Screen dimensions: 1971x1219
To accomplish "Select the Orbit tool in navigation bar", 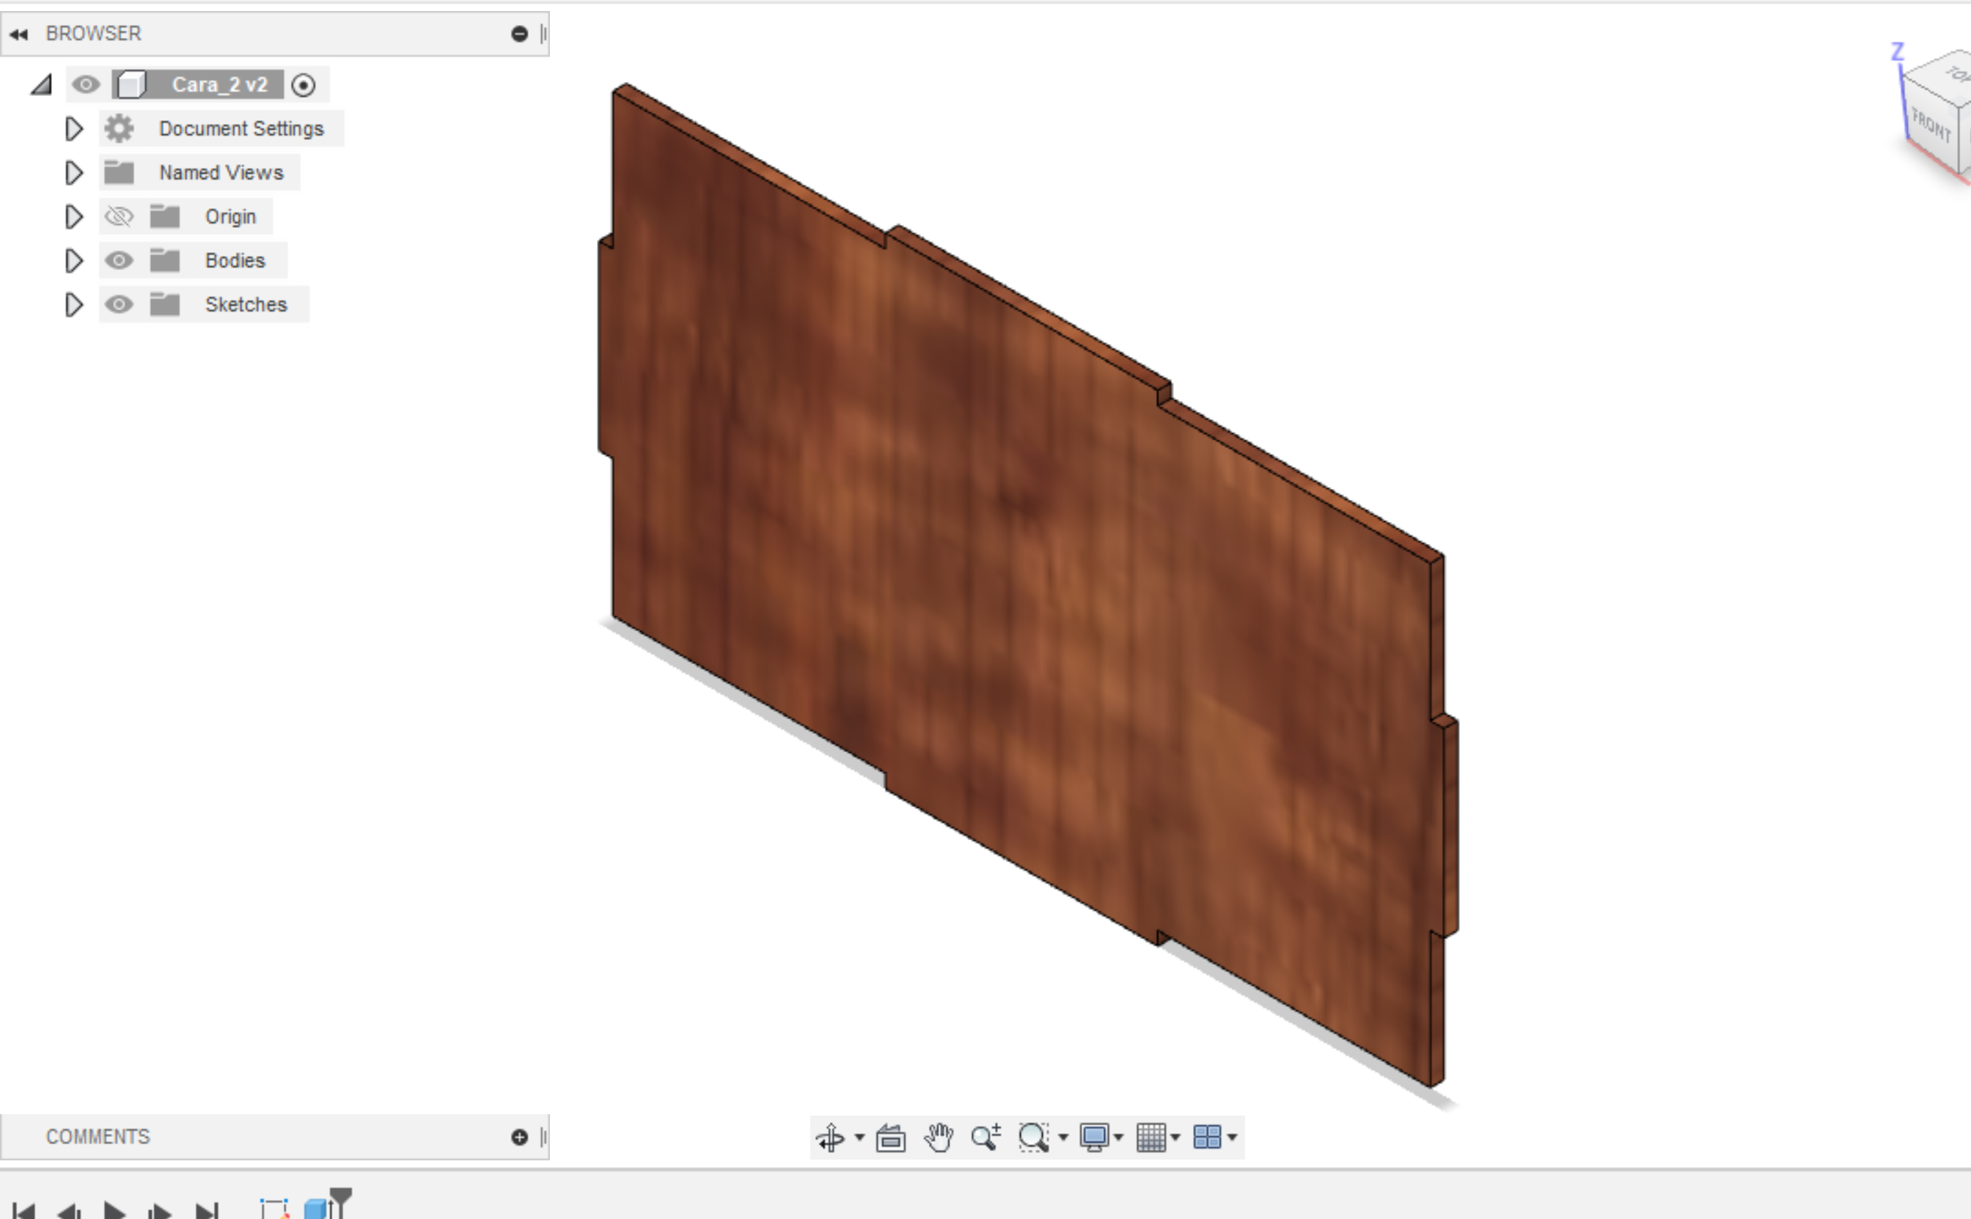I will (829, 1138).
